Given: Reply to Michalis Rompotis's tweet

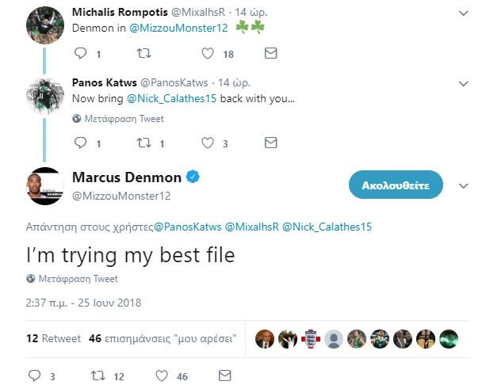Looking at the screenshot, I should pos(80,54).
